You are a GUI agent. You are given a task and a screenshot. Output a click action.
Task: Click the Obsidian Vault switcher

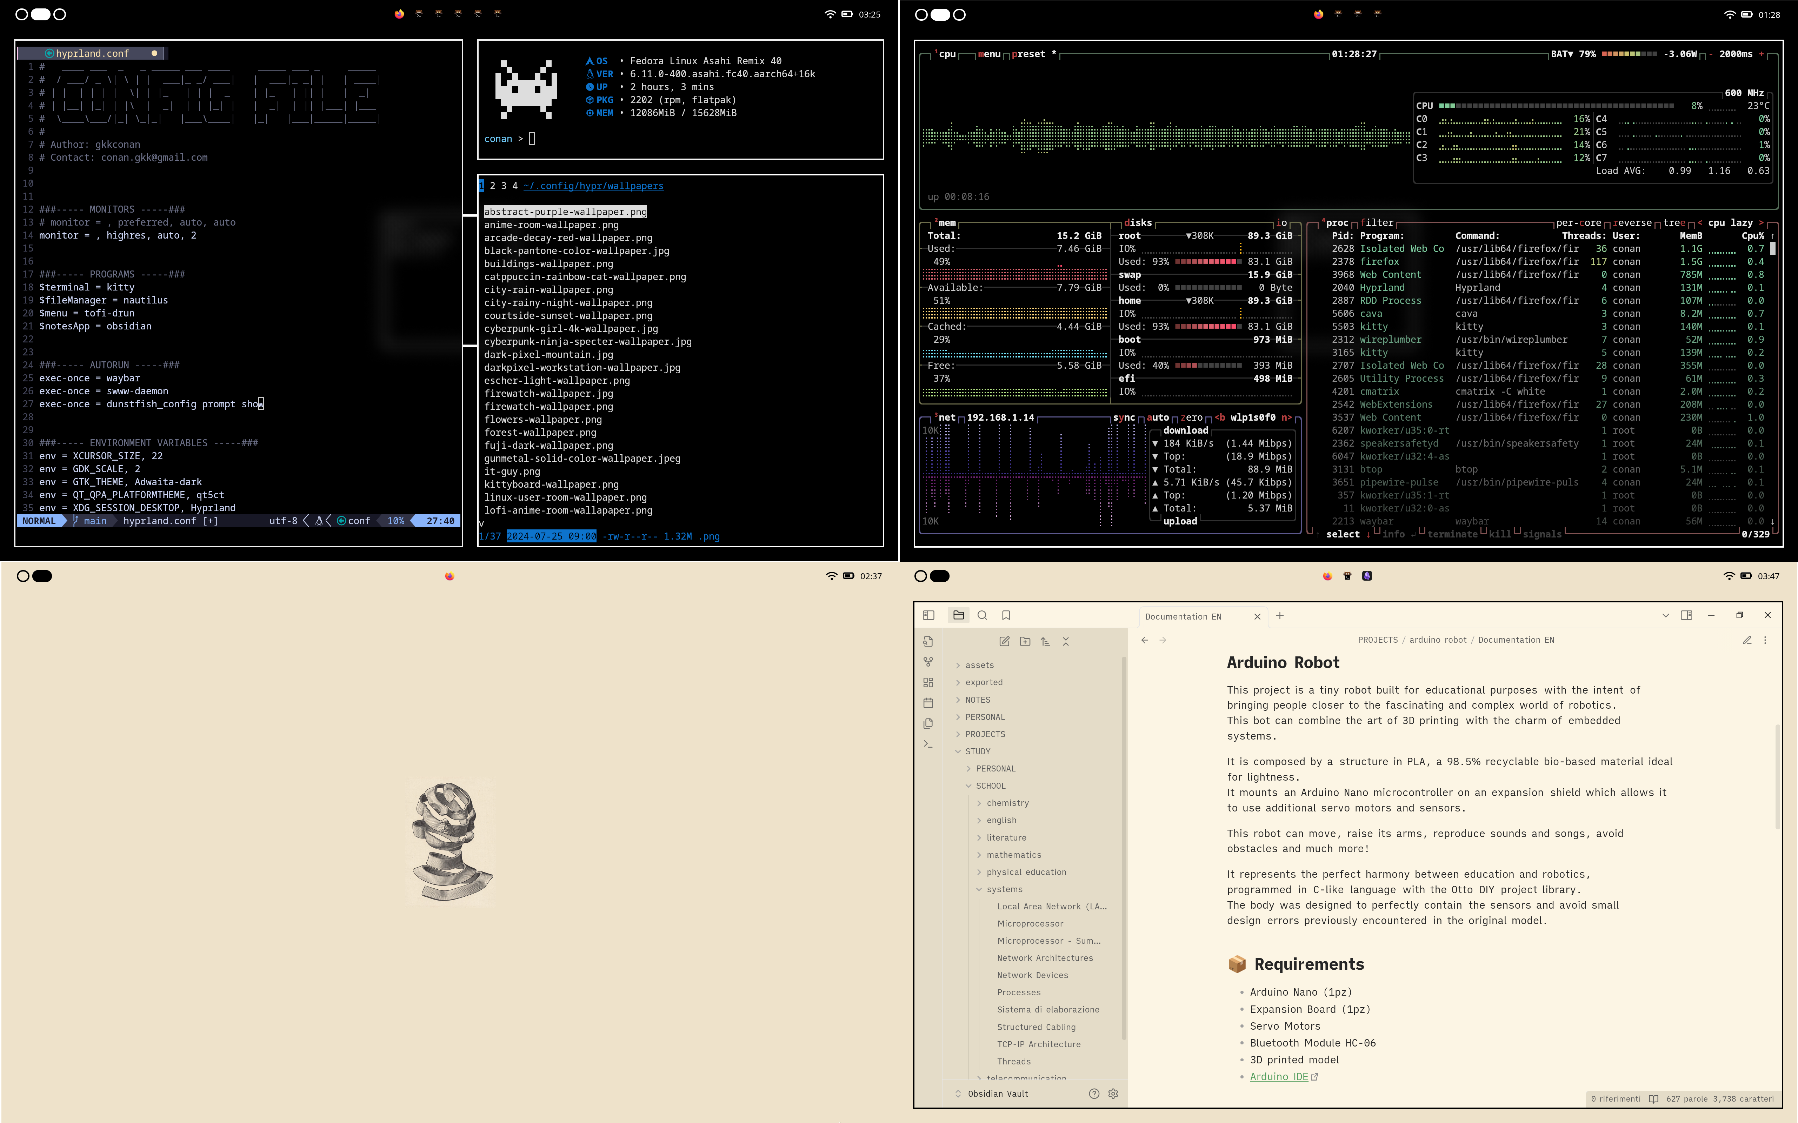[997, 1093]
